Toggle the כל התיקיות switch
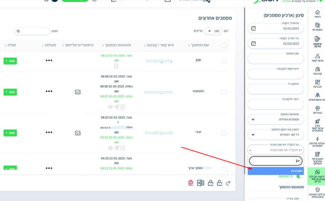The height and width of the screenshot is (201, 325). (300, 176)
